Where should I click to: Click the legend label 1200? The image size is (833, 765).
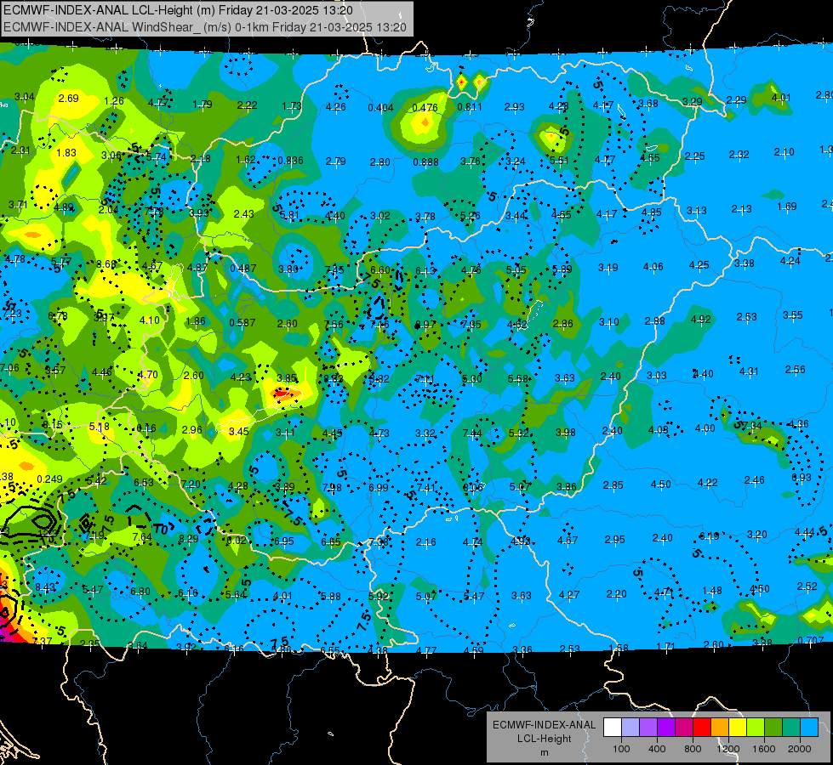(x=727, y=749)
